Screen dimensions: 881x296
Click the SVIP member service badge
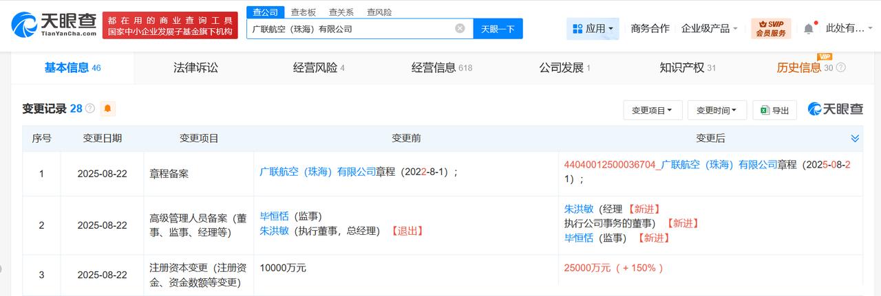coord(771,29)
